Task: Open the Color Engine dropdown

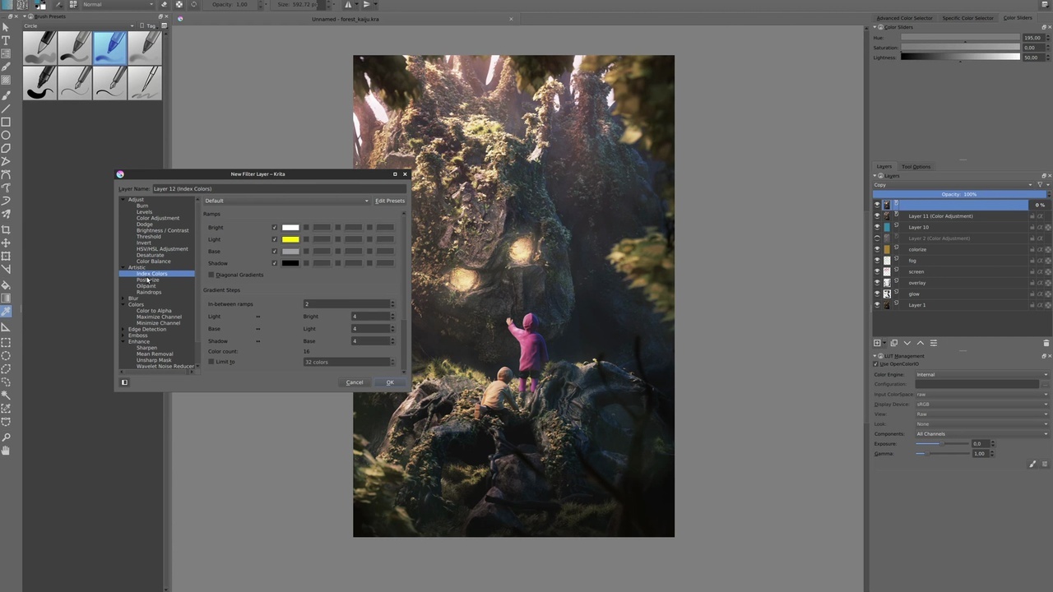Action: coord(982,375)
